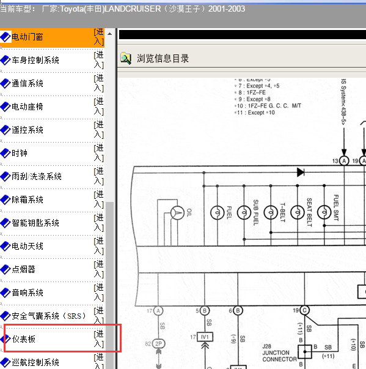Click [进入] link for 智能钥匙系统

click(x=98, y=223)
